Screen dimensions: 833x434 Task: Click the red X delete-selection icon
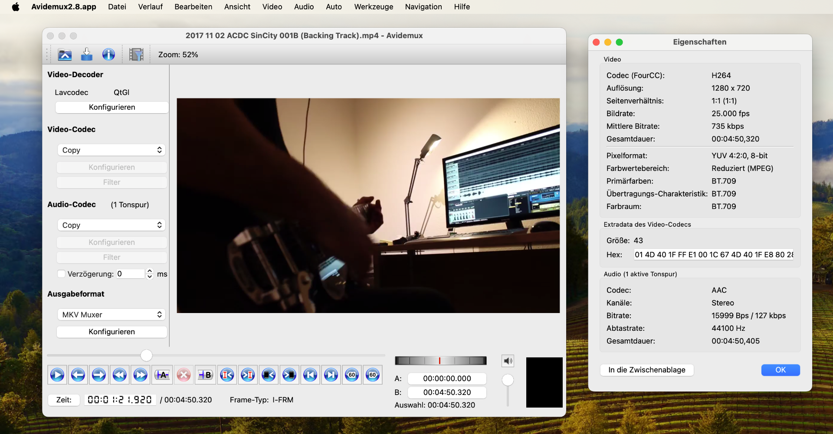click(x=184, y=375)
